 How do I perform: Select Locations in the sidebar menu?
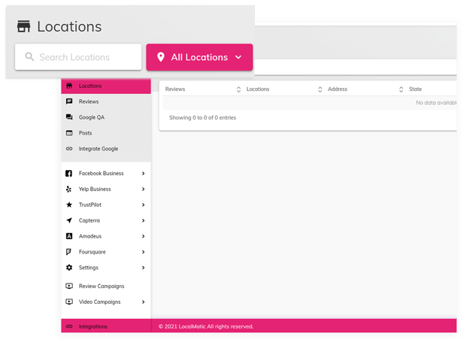pos(106,86)
